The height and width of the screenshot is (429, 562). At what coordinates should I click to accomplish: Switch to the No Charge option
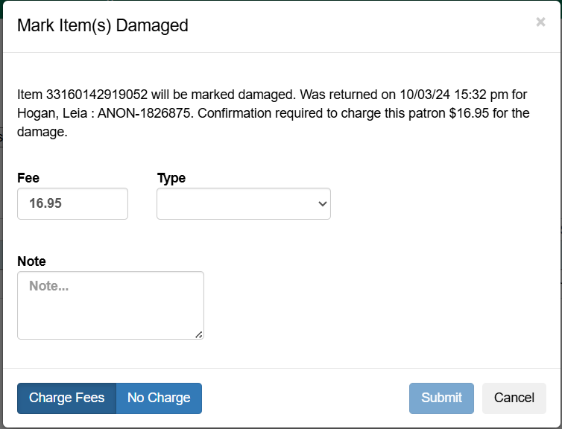(159, 398)
